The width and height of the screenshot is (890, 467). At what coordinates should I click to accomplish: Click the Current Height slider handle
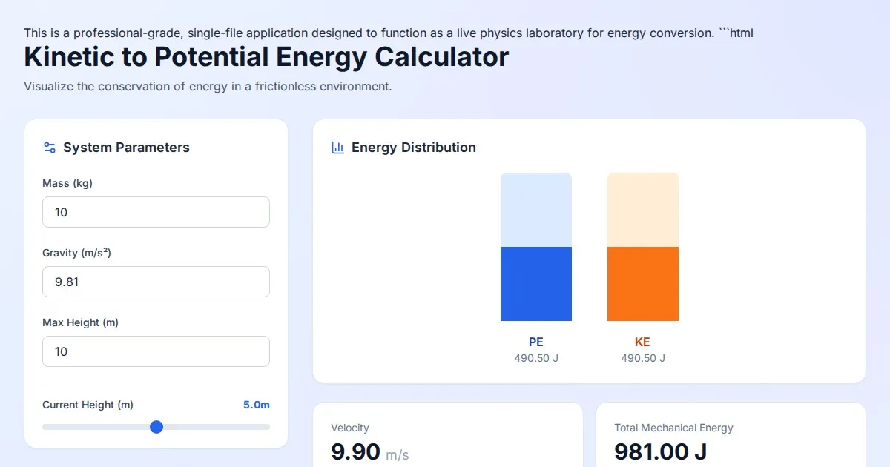[156, 427]
